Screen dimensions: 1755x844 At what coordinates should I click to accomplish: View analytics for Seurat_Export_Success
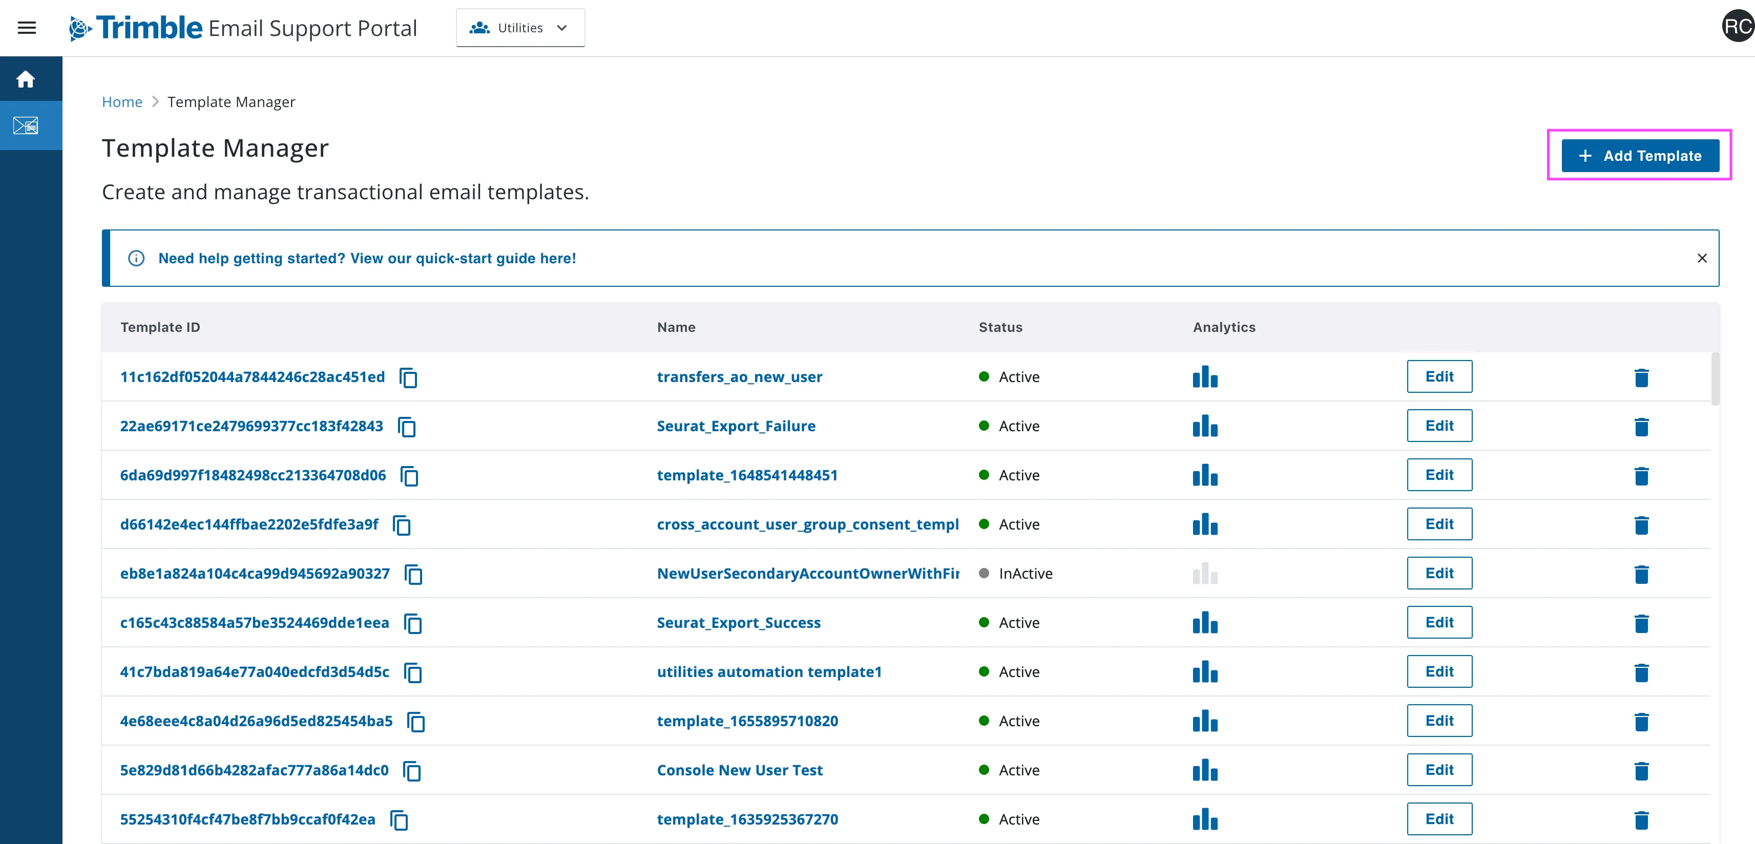pyautogui.click(x=1204, y=623)
